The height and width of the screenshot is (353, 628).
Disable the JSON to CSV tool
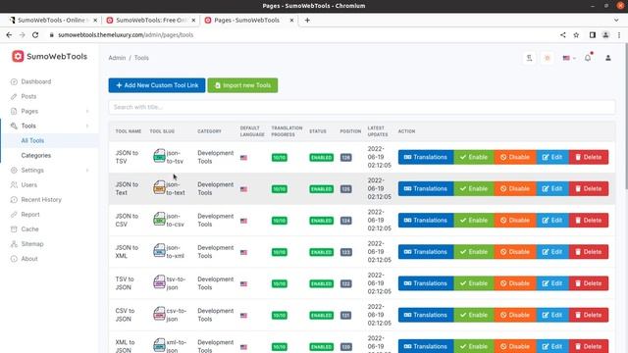click(x=514, y=220)
